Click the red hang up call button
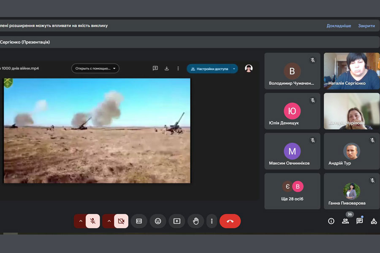380x253 pixels. [230, 221]
